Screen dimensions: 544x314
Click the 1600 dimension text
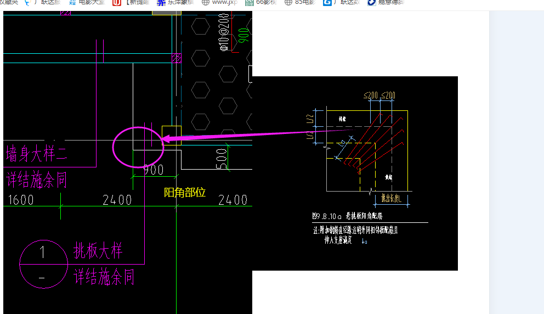tap(21, 200)
